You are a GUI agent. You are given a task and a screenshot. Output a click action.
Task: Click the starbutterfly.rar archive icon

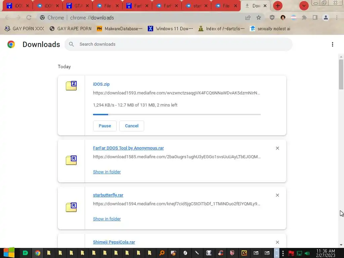71,207
